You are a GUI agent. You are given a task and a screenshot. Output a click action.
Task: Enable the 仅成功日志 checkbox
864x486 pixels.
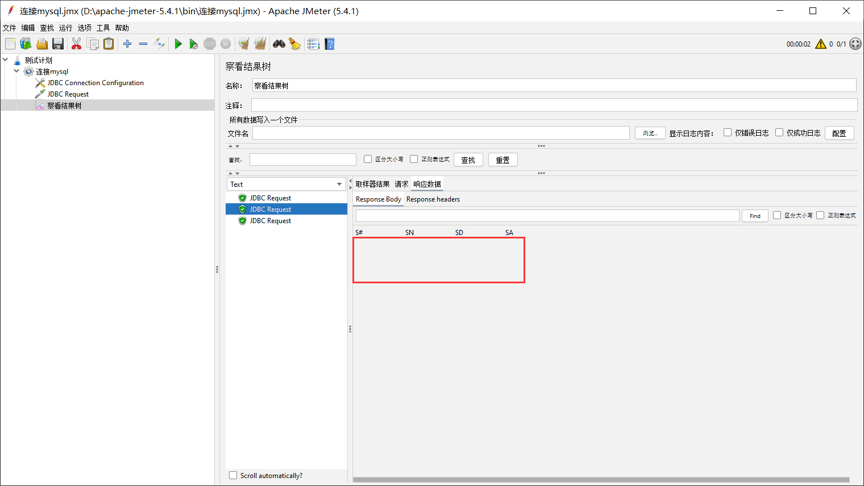coord(779,132)
